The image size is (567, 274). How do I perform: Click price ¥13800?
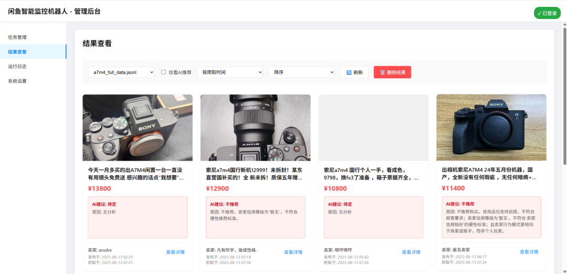(99, 188)
